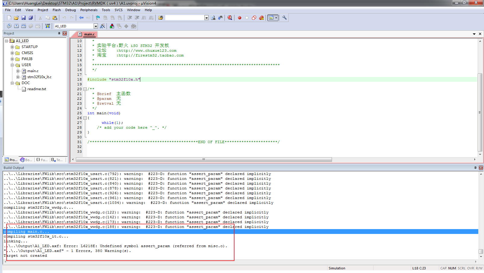Click the Save All toolbar icon
484x273 pixels.
click(x=31, y=18)
